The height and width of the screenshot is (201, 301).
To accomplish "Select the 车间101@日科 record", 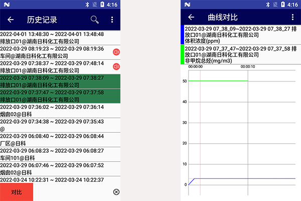I will pyautogui.click(x=55, y=154).
